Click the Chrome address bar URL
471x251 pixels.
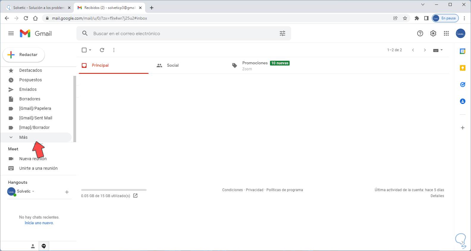coord(100,18)
